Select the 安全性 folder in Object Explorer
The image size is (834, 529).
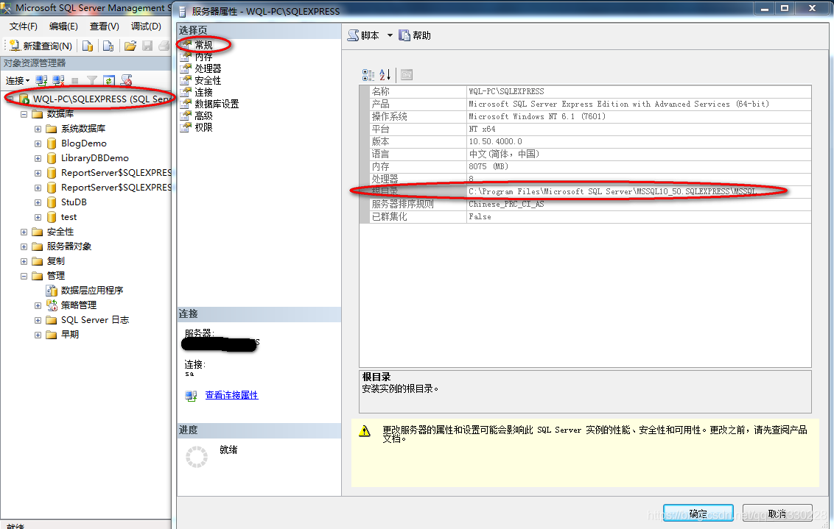tap(60, 232)
